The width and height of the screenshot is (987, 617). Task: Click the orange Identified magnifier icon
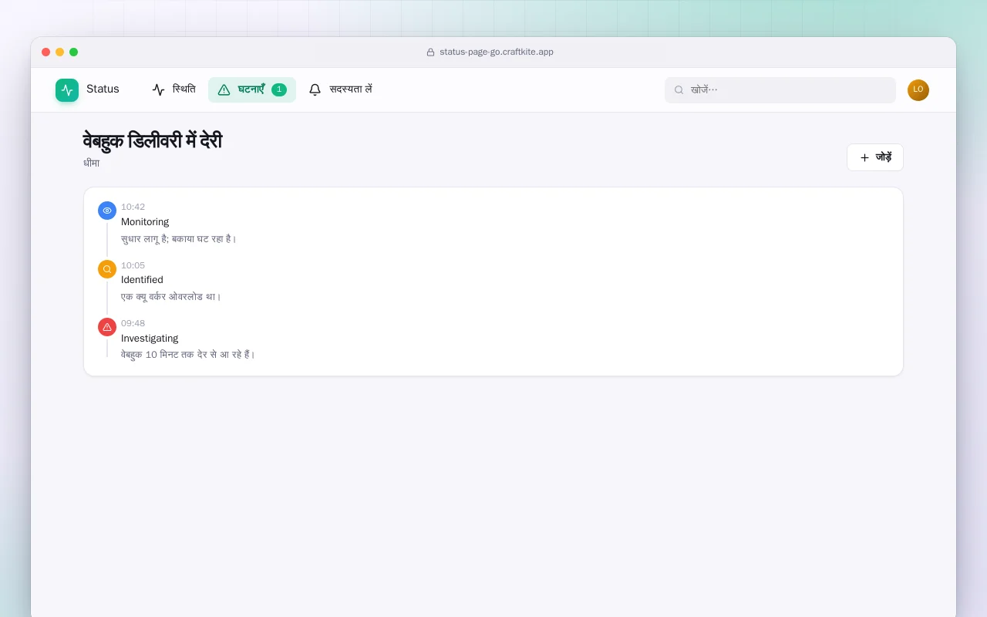click(x=107, y=269)
